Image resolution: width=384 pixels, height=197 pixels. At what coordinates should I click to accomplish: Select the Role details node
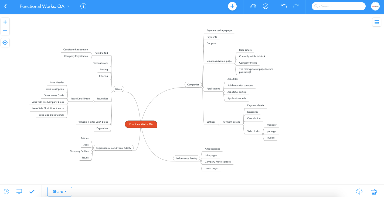(245, 50)
